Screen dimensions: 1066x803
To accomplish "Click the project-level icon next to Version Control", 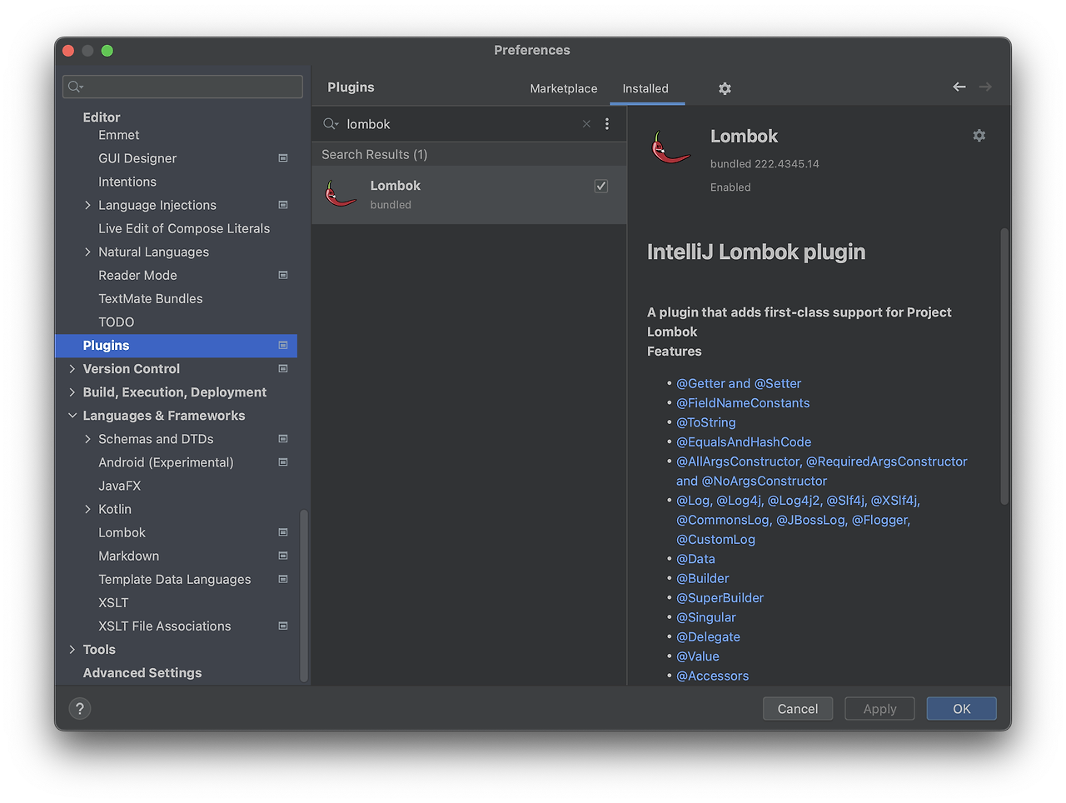I will [x=283, y=368].
